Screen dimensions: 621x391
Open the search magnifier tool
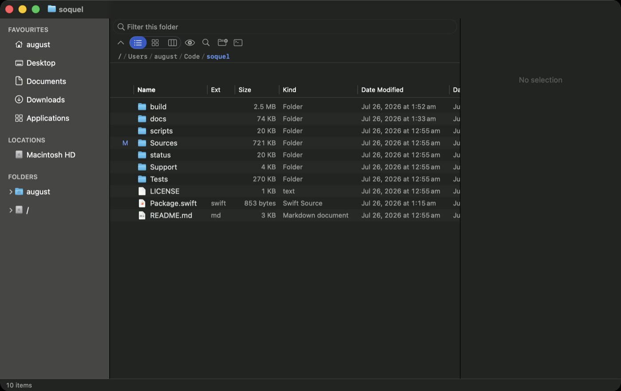click(x=206, y=43)
